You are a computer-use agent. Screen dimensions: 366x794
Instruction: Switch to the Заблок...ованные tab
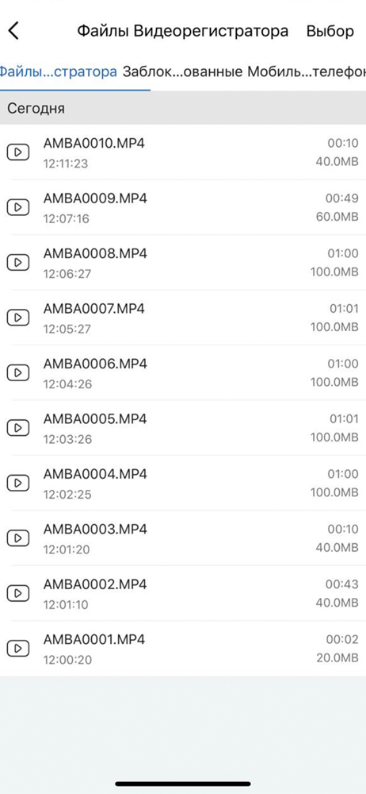click(x=182, y=71)
